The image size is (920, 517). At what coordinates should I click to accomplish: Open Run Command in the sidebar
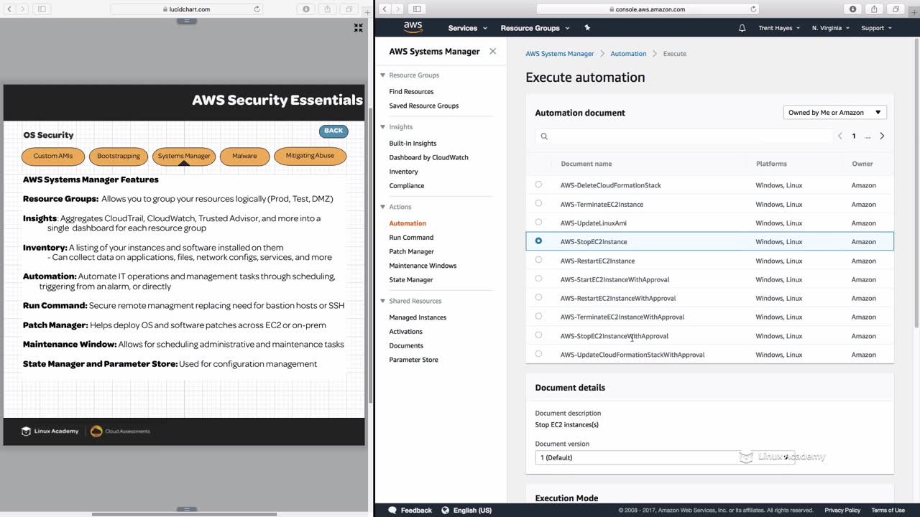pyautogui.click(x=411, y=238)
